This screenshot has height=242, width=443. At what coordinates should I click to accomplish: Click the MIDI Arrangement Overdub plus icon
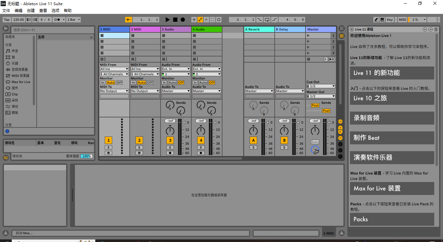click(x=194, y=20)
